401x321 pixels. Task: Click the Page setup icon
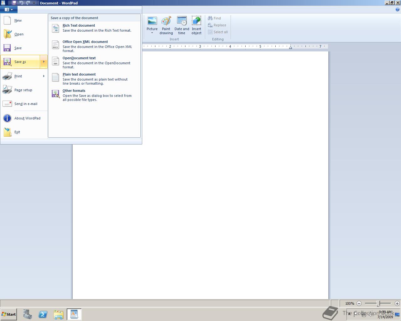click(7, 90)
